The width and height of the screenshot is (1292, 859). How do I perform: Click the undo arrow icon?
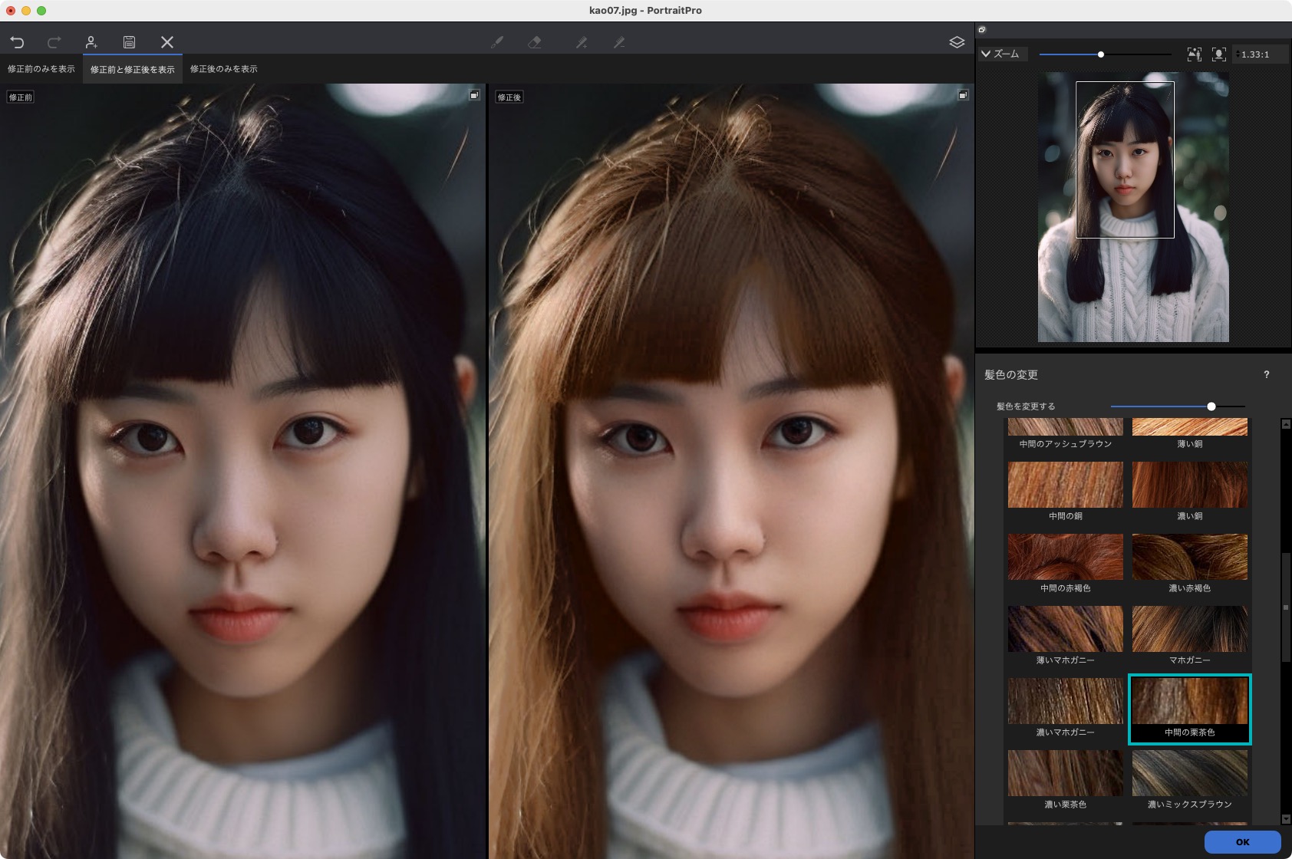(x=17, y=42)
